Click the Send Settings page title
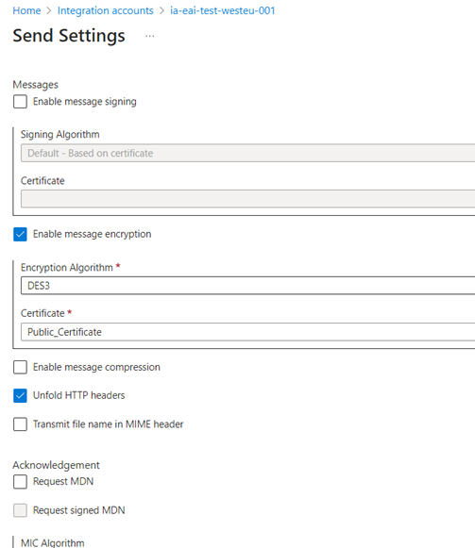475x548 pixels. [x=69, y=36]
